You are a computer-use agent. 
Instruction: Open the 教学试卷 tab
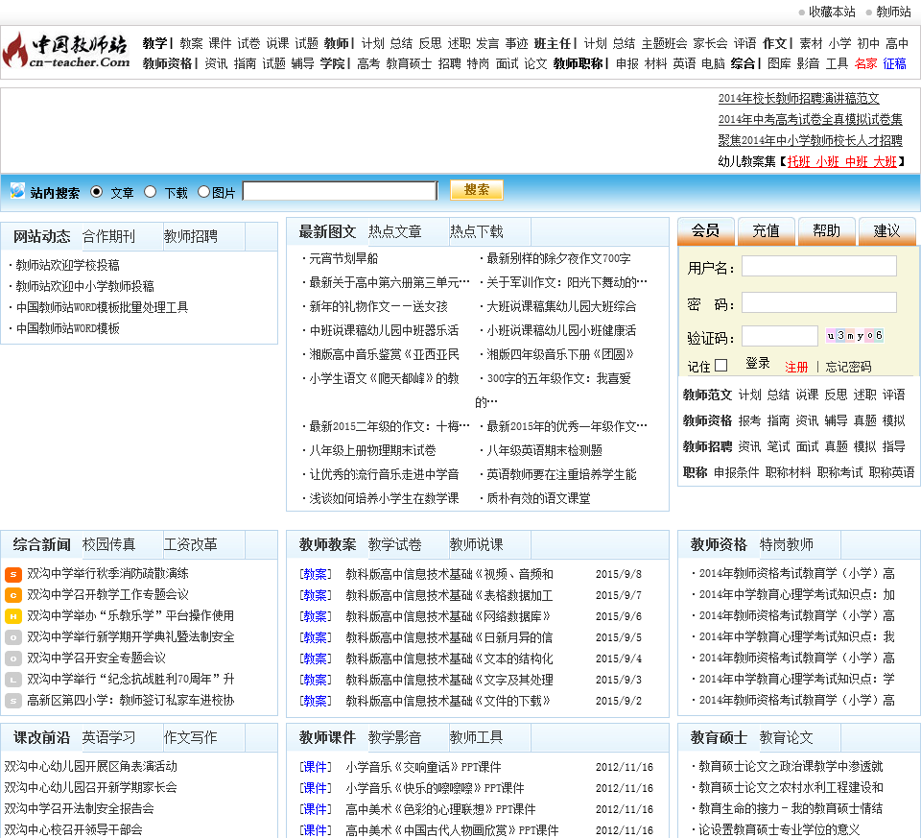tap(394, 545)
